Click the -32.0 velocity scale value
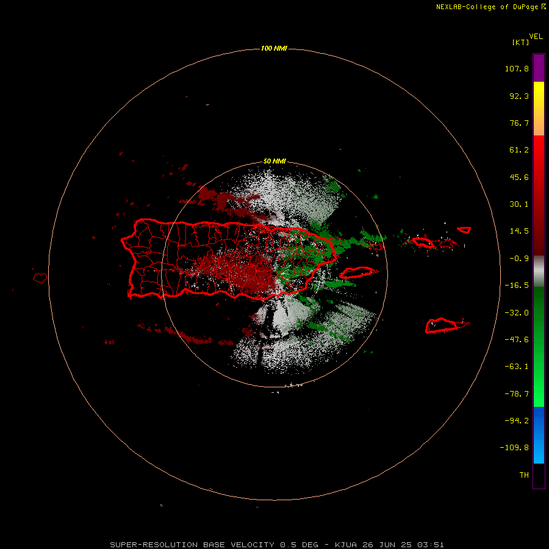The image size is (549, 549). [517, 313]
